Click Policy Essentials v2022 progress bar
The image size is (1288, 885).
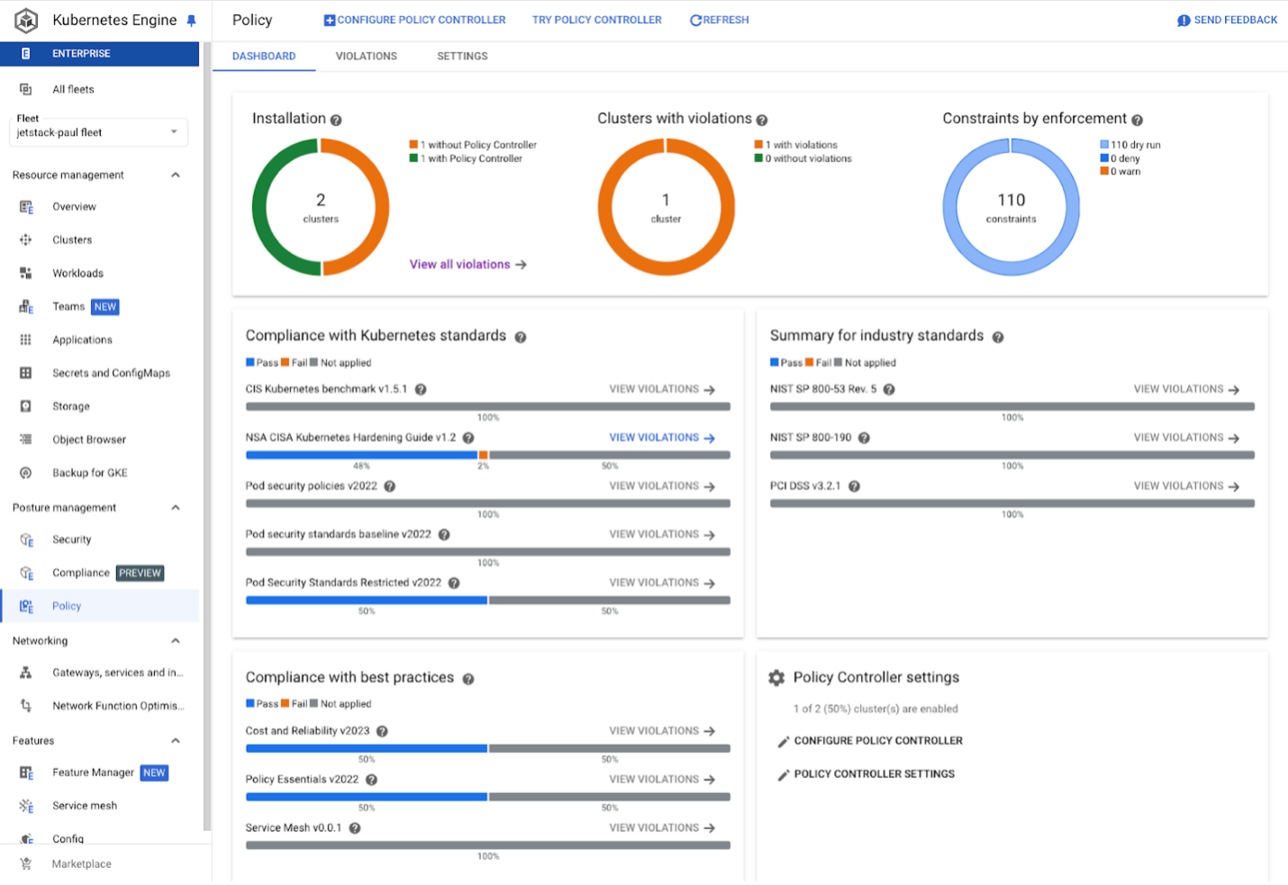pos(488,798)
